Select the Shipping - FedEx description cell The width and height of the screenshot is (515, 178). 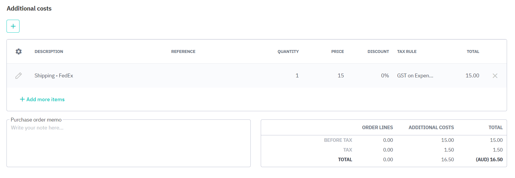point(54,76)
